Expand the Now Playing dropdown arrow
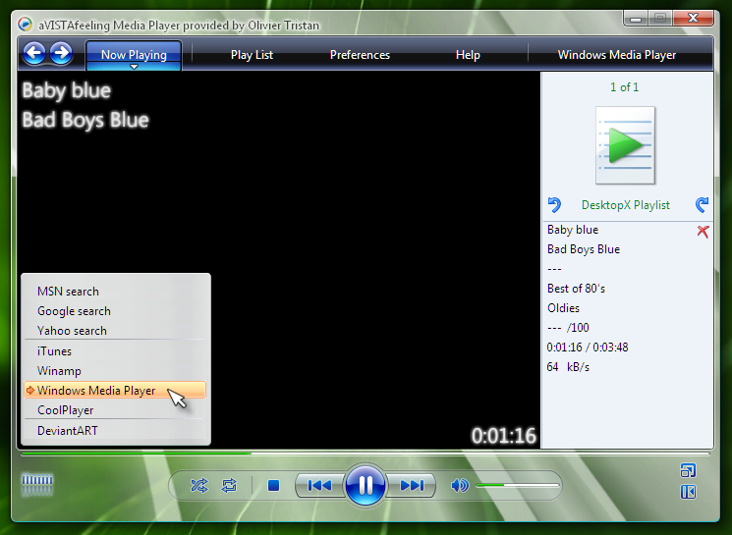 click(x=134, y=67)
